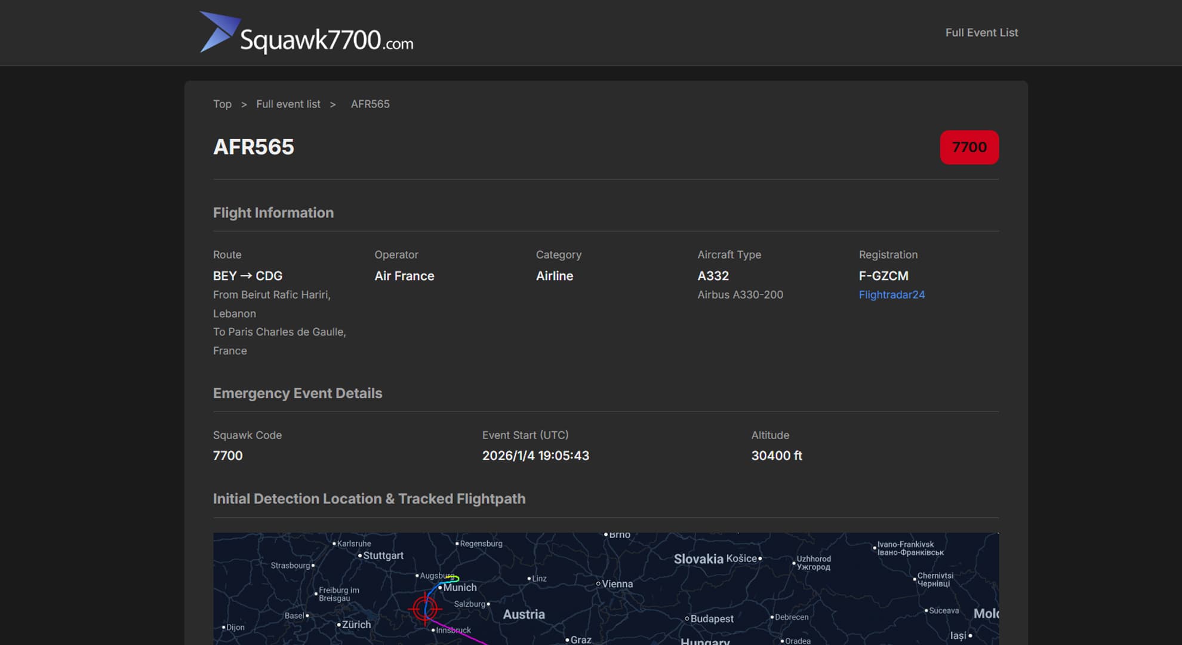
Task: Open the Flightradar24 registration link
Action: [891, 294]
